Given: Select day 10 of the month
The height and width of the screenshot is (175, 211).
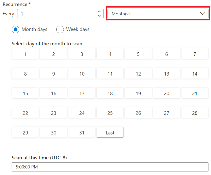Looking at the screenshot, I should click(82, 74).
